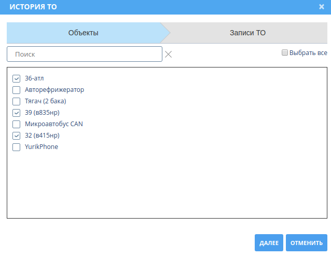Uncheck the 36-атл checkbox
The width and height of the screenshot is (331, 257).
coord(16,78)
